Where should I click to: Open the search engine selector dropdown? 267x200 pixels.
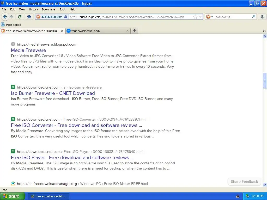pos(209,17)
